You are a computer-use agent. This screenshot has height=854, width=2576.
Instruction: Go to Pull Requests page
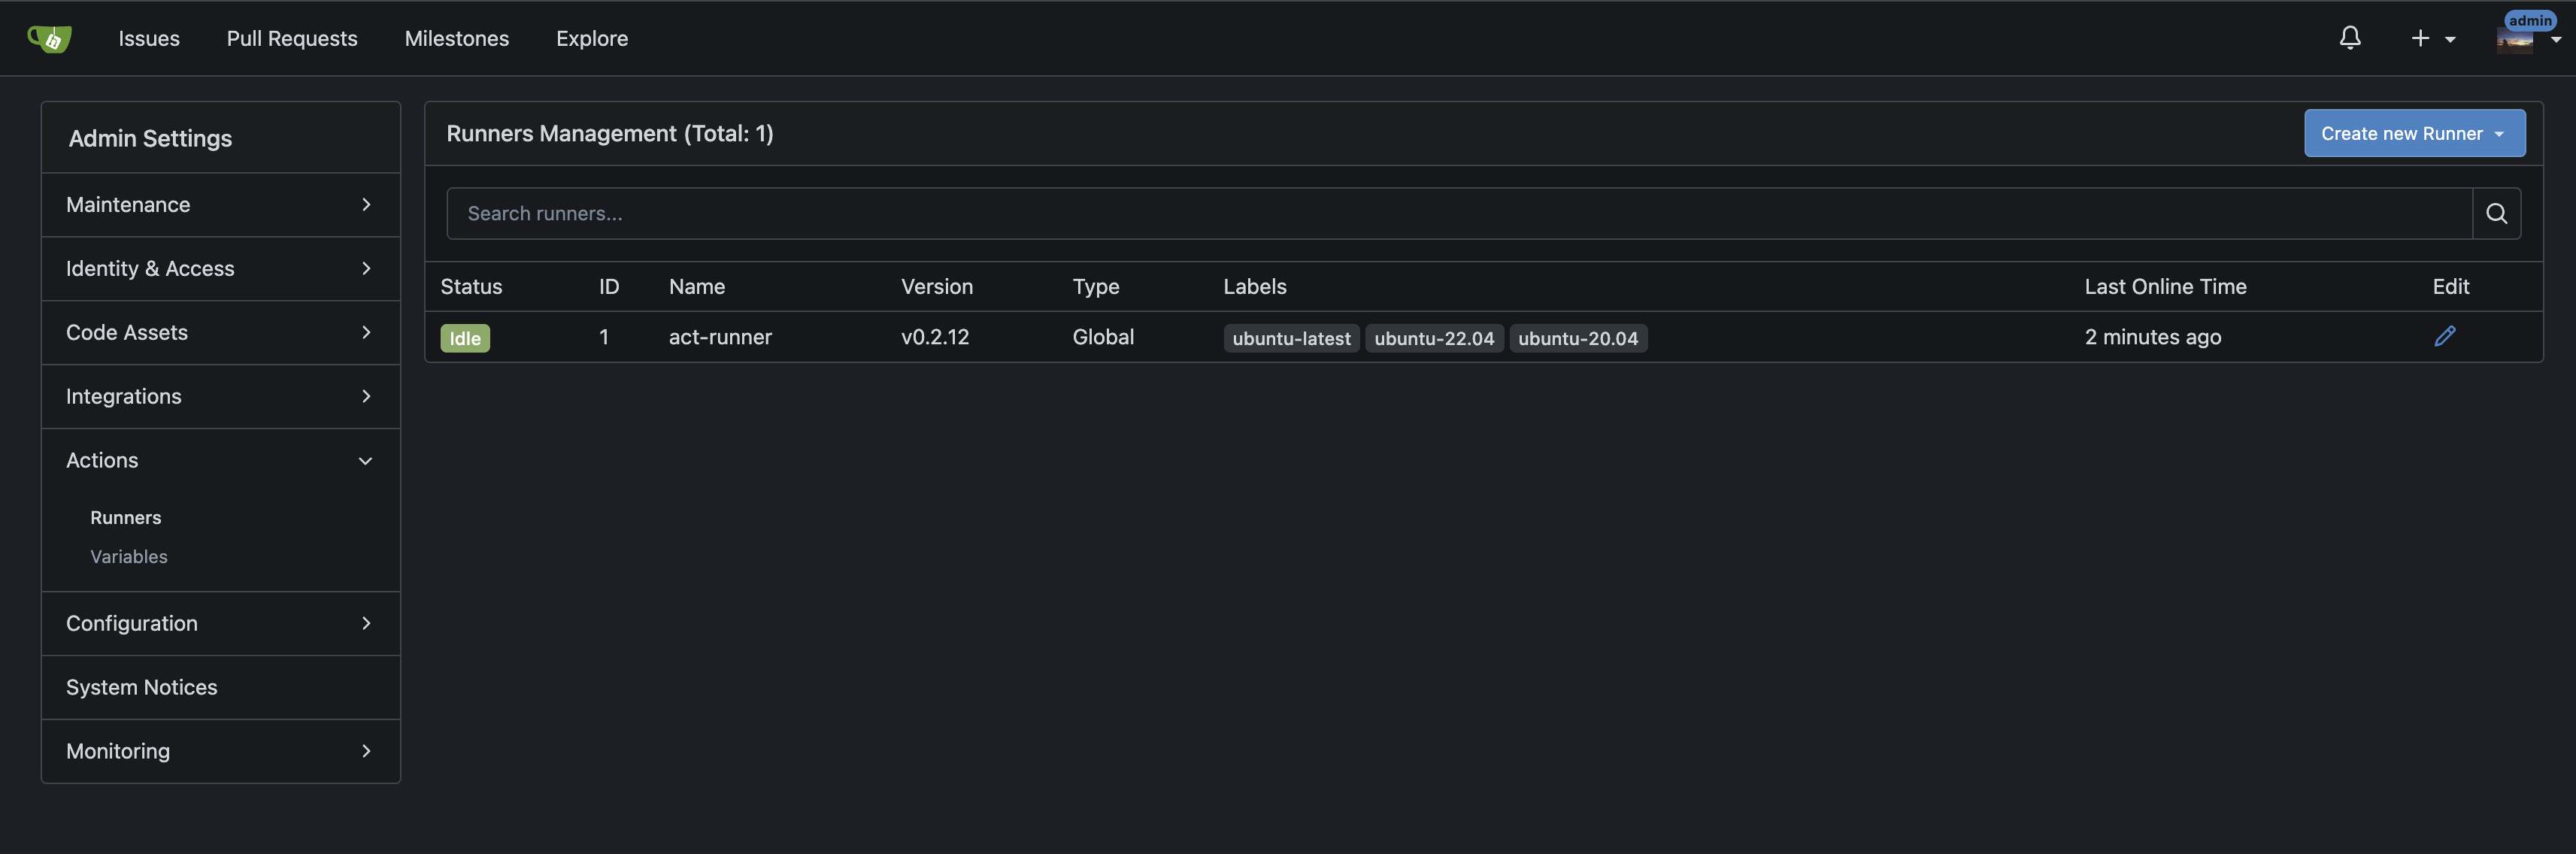pyautogui.click(x=292, y=38)
